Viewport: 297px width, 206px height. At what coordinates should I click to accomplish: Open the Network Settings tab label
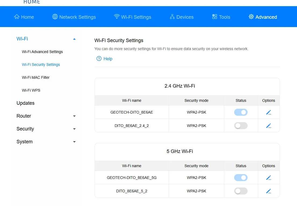point(77,17)
